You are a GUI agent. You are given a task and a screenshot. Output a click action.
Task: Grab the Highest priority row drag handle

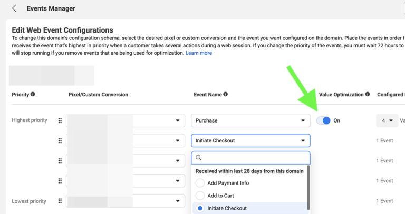pos(60,120)
